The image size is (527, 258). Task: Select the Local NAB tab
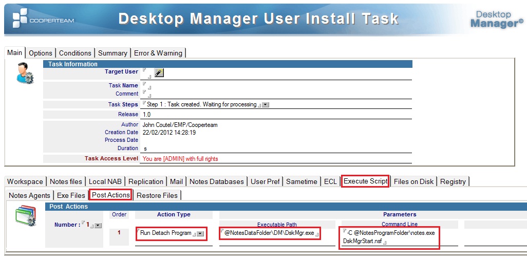coord(105,181)
